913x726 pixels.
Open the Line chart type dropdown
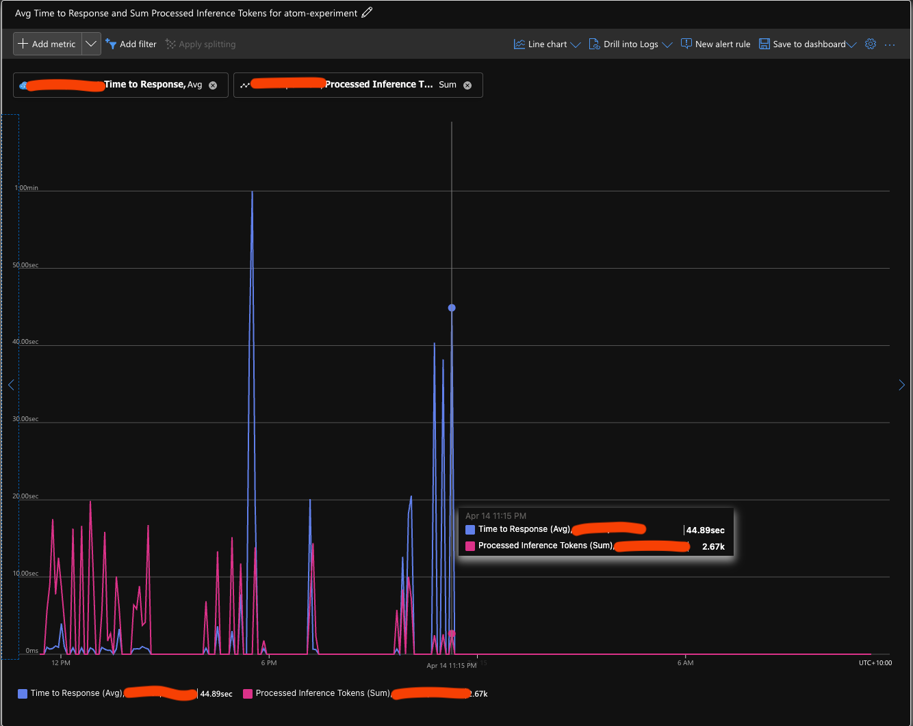tap(576, 44)
